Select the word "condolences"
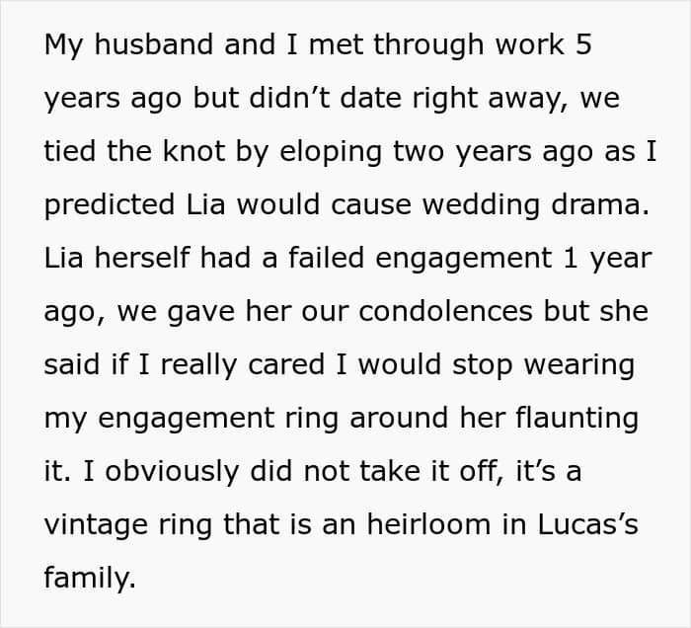 (445, 311)
